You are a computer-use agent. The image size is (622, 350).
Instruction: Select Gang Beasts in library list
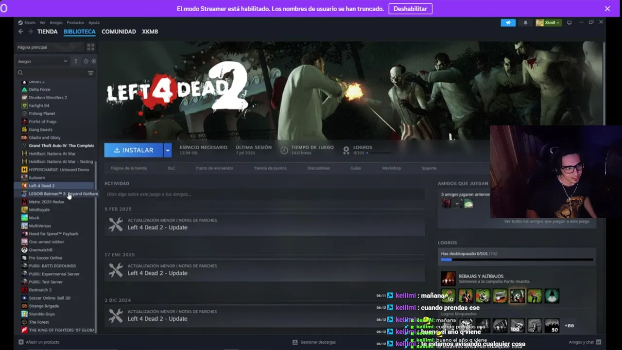tap(40, 130)
